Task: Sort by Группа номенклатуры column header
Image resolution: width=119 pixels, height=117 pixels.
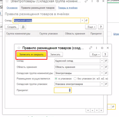Action: tap(21, 34)
